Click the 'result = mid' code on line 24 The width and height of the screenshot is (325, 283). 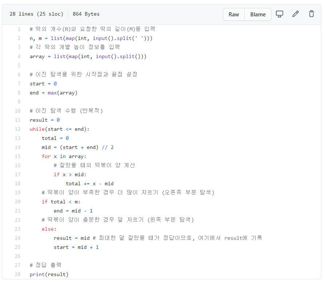pos(72,238)
